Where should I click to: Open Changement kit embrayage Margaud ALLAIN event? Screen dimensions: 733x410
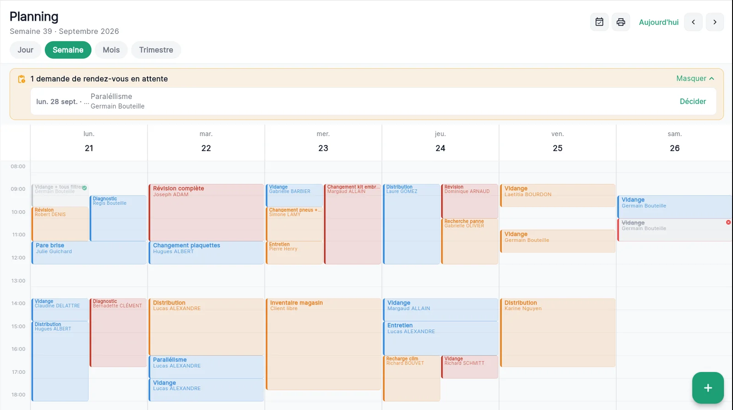[x=353, y=224]
